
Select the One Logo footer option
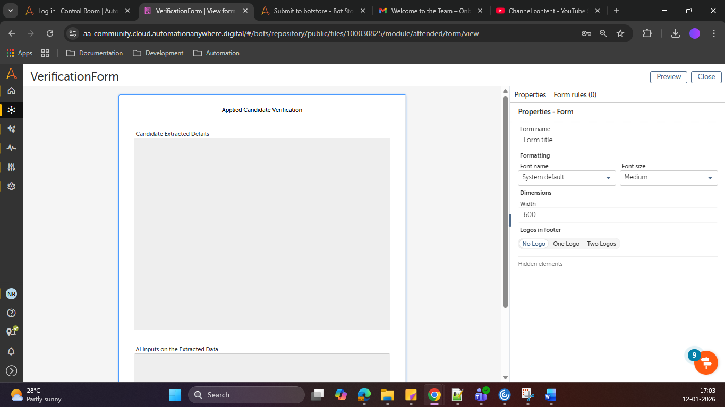pyautogui.click(x=566, y=244)
